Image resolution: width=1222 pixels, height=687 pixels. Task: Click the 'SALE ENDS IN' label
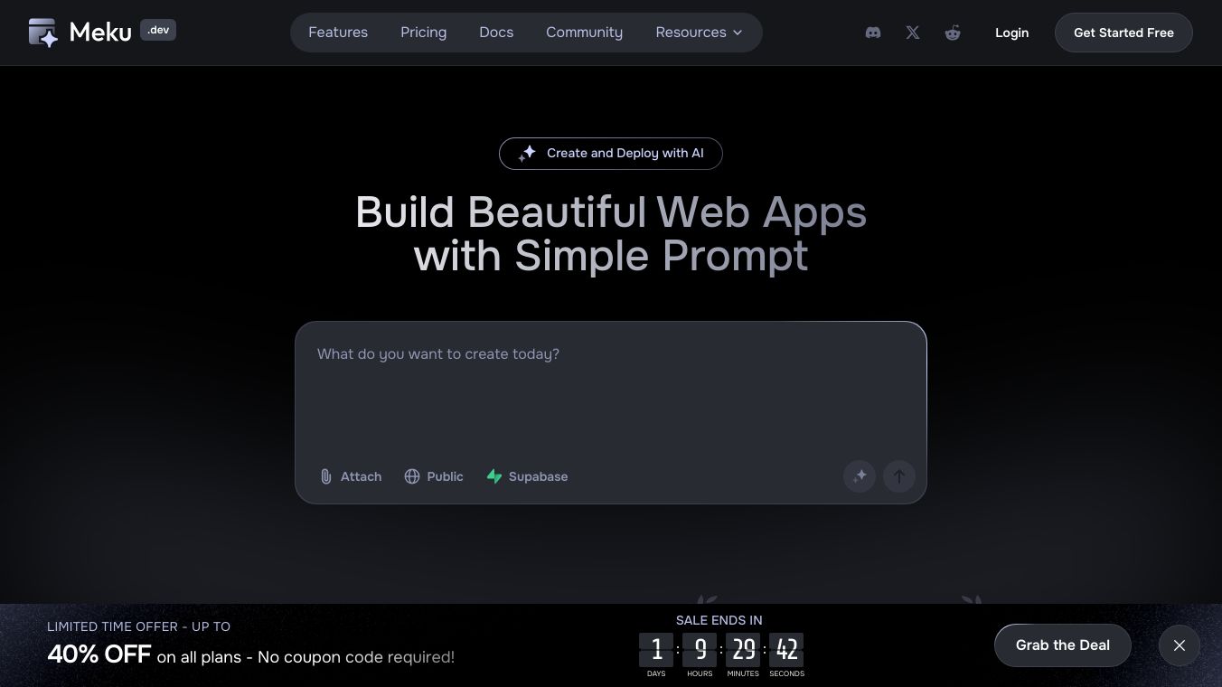(719, 620)
